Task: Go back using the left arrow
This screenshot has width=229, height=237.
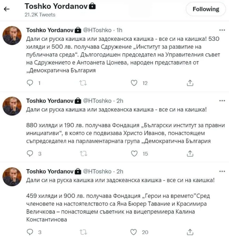Action: click(x=7, y=9)
